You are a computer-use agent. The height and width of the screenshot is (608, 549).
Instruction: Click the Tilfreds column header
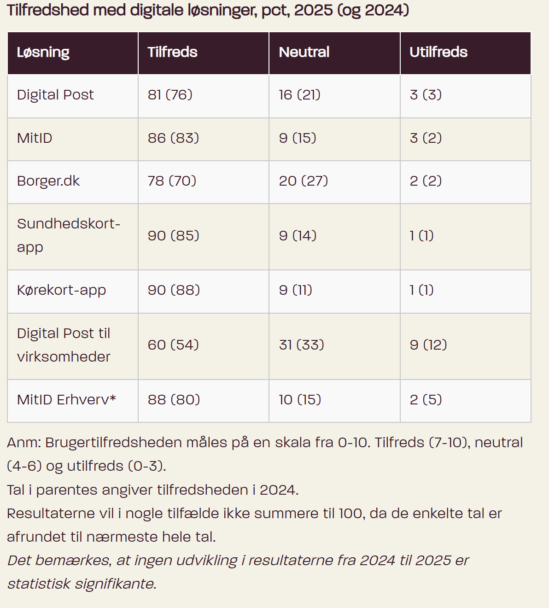coord(172,52)
